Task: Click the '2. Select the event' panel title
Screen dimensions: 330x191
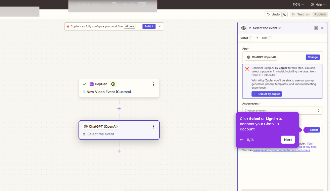Action: [x=263, y=28]
